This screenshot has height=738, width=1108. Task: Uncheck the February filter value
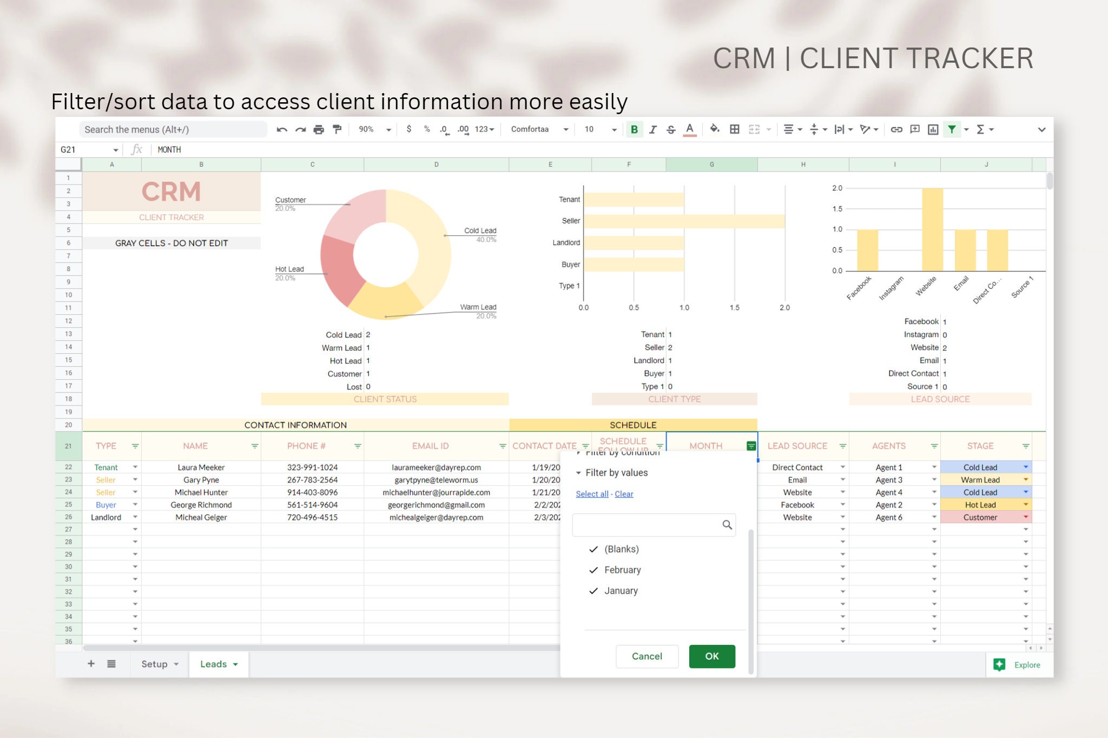click(x=593, y=569)
